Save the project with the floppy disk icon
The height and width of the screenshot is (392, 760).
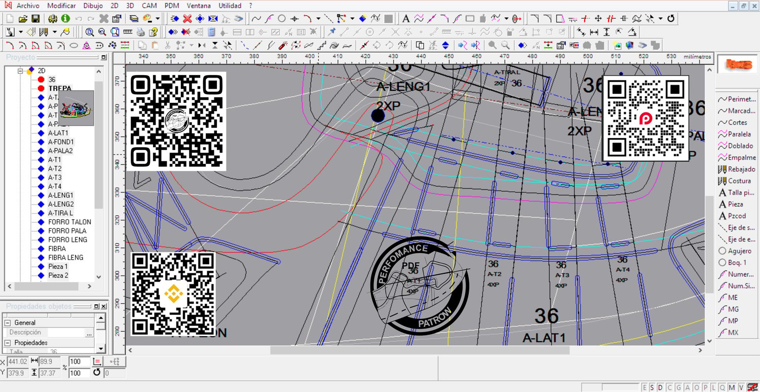coord(35,19)
